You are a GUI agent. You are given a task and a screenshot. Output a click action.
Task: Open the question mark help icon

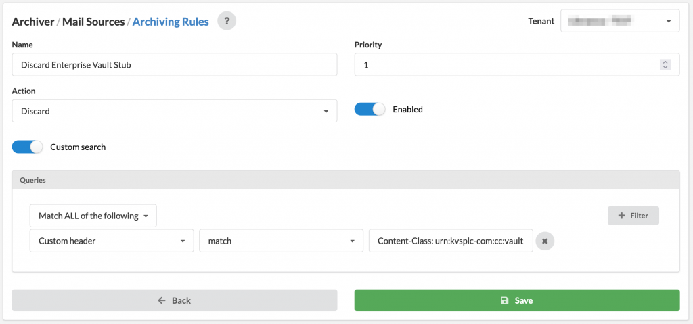pos(227,21)
